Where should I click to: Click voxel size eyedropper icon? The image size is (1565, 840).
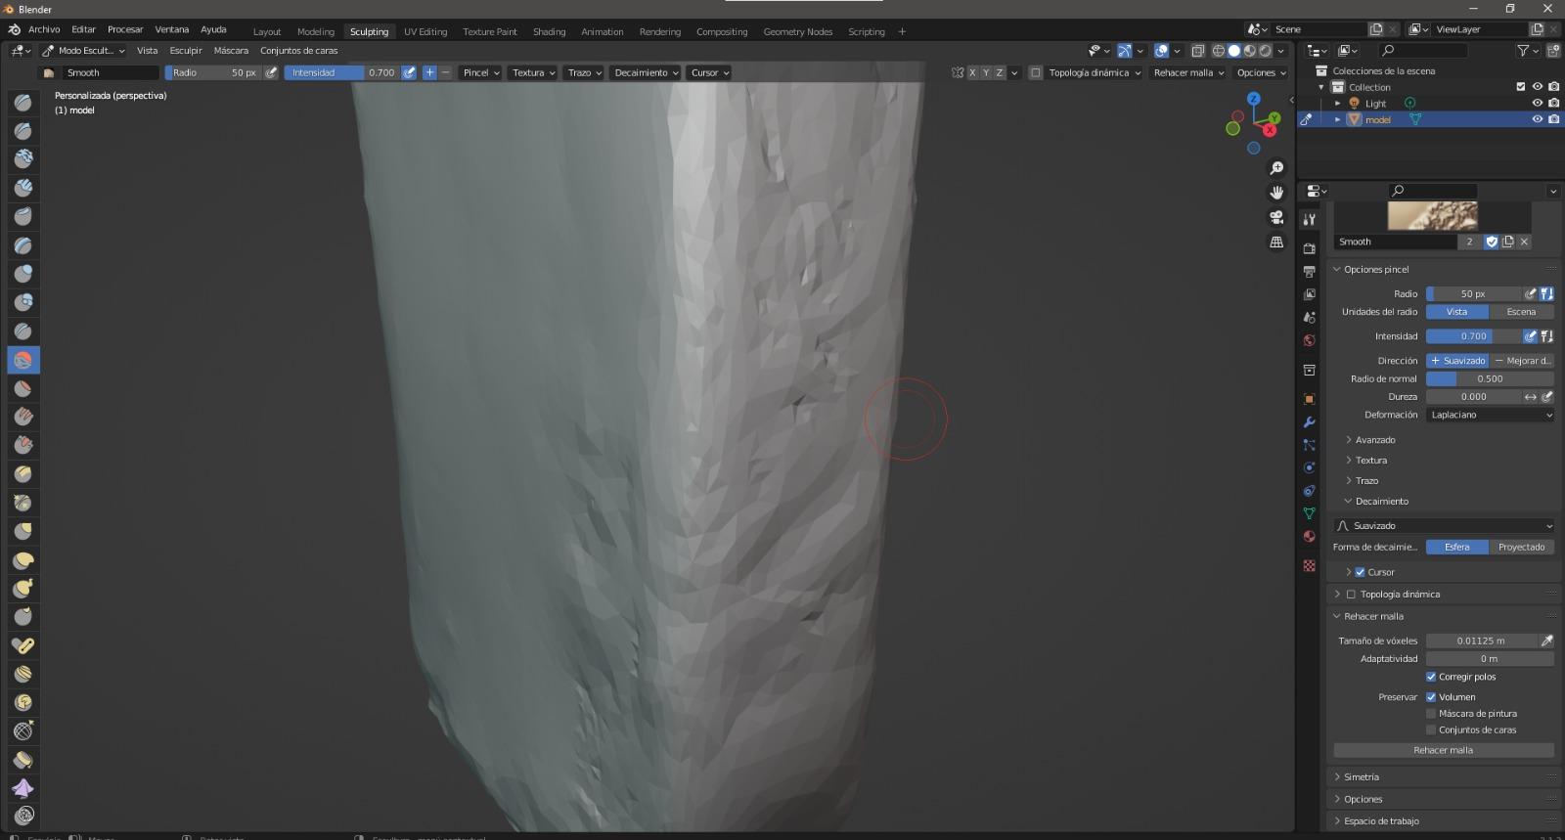click(x=1546, y=641)
